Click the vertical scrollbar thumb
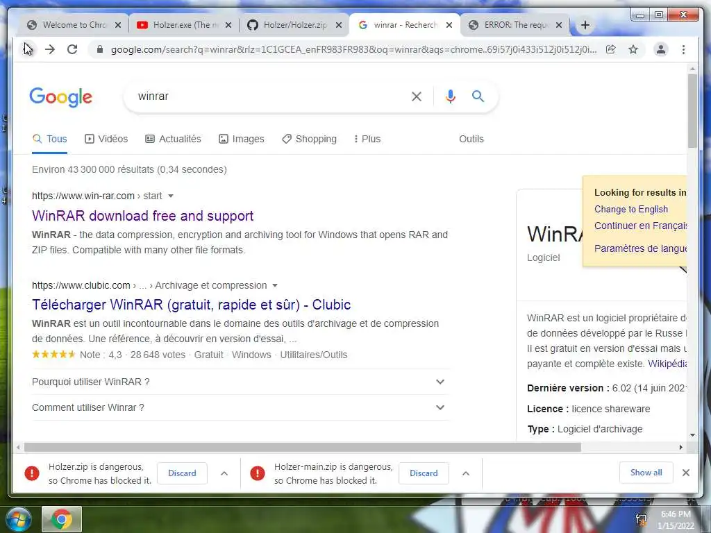Image resolution: width=711 pixels, height=533 pixels. point(692,111)
